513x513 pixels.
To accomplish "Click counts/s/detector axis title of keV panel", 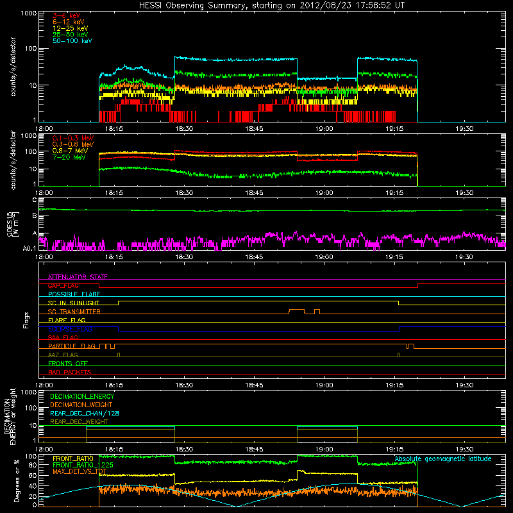I will pyautogui.click(x=13, y=67).
